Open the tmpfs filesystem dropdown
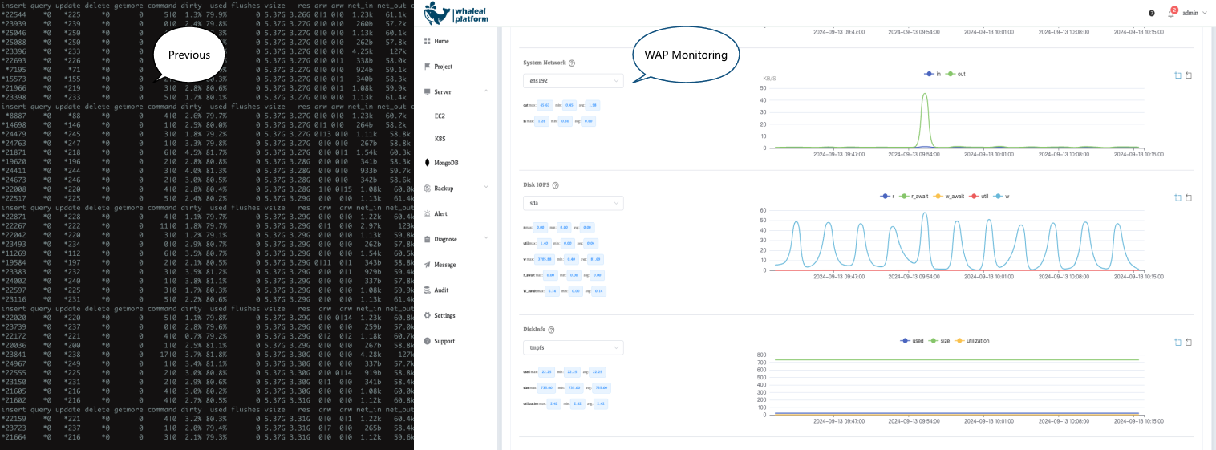The image size is (1216, 450). (x=573, y=348)
